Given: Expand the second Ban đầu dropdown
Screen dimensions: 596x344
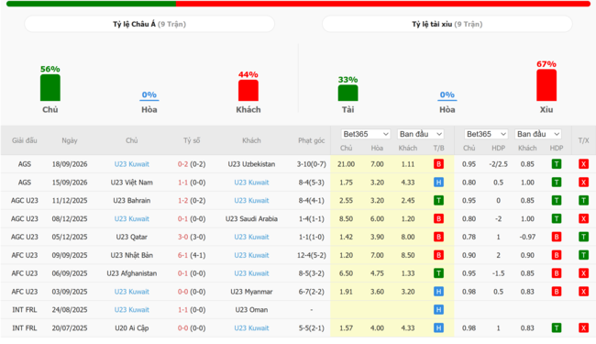Looking at the screenshot, I should point(538,134).
